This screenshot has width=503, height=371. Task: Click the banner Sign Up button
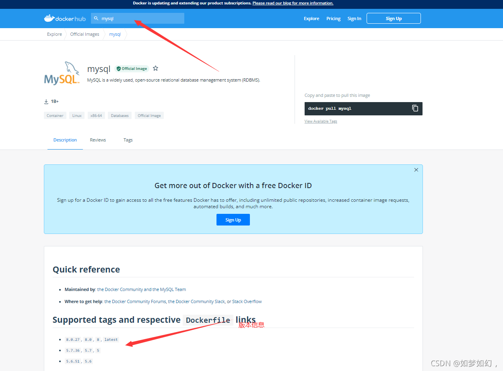tap(233, 220)
